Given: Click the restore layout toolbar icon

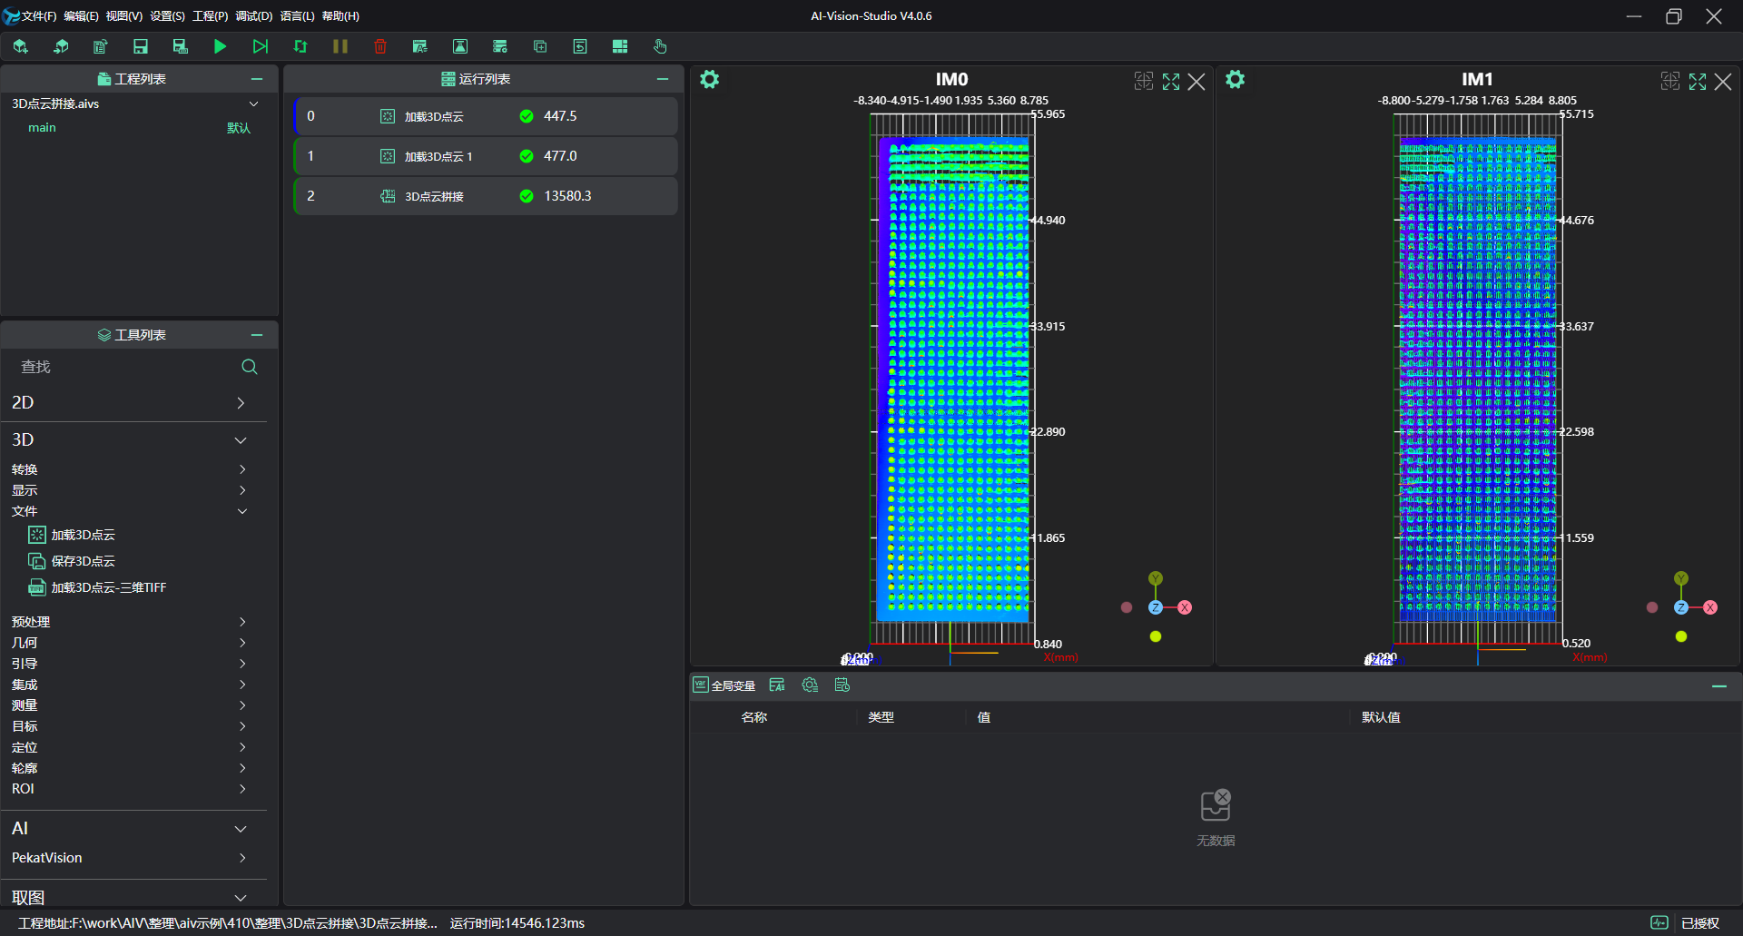Looking at the screenshot, I should point(580,46).
